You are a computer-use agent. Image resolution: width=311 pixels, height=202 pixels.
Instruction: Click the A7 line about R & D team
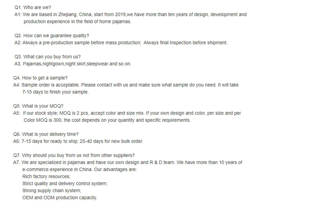(x=128, y=162)
